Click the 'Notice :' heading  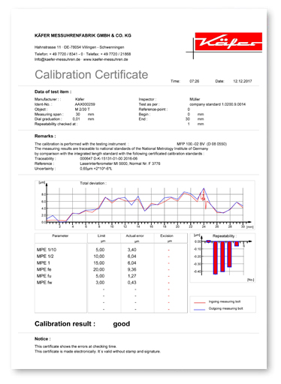(43, 339)
